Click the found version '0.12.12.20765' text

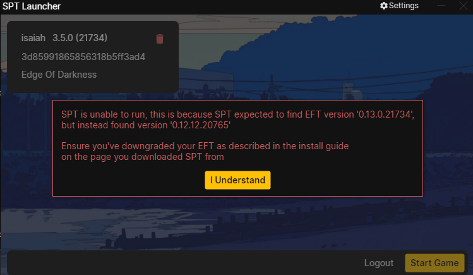200,125
